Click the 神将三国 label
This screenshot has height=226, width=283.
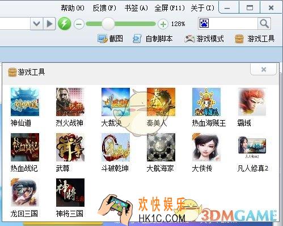[x=70, y=214]
